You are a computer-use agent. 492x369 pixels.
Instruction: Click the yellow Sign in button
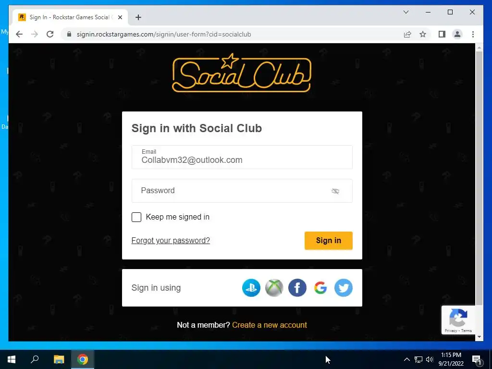[329, 240]
